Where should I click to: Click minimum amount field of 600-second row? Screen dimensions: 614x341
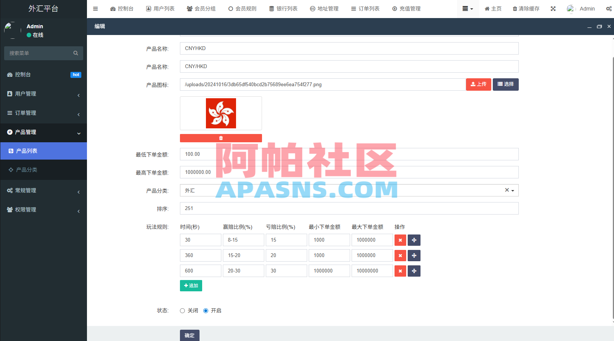point(329,271)
